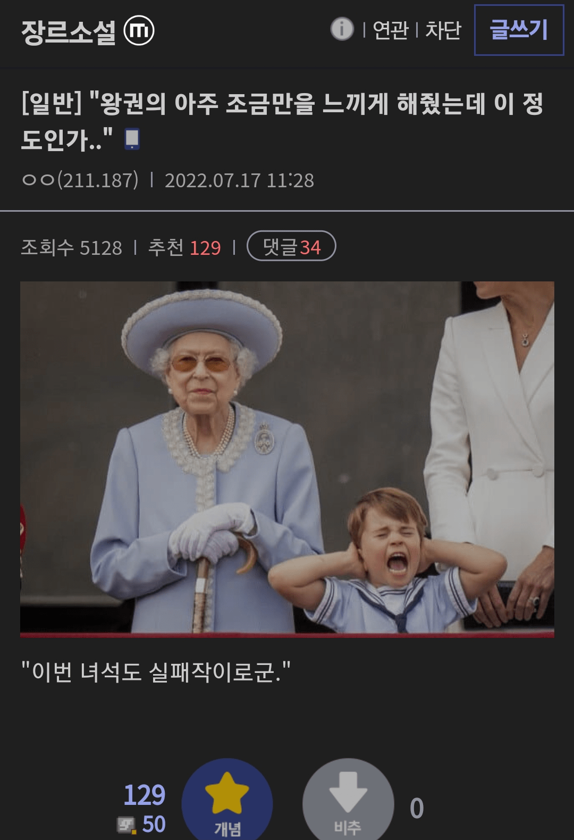The width and height of the screenshot is (574, 840).
Task: Open the Queen balcony photo image
Action: tap(287, 459)
